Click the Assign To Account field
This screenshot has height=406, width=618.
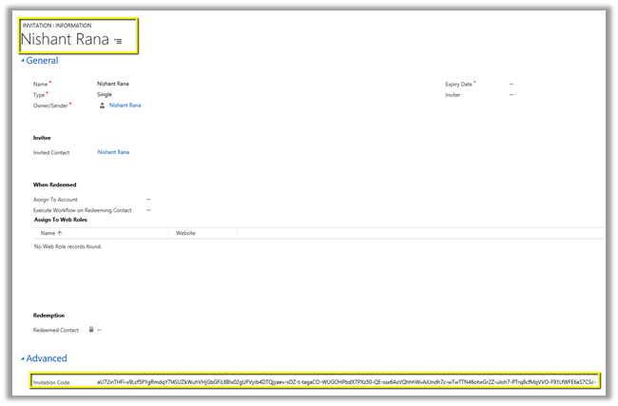pos(149,199)
